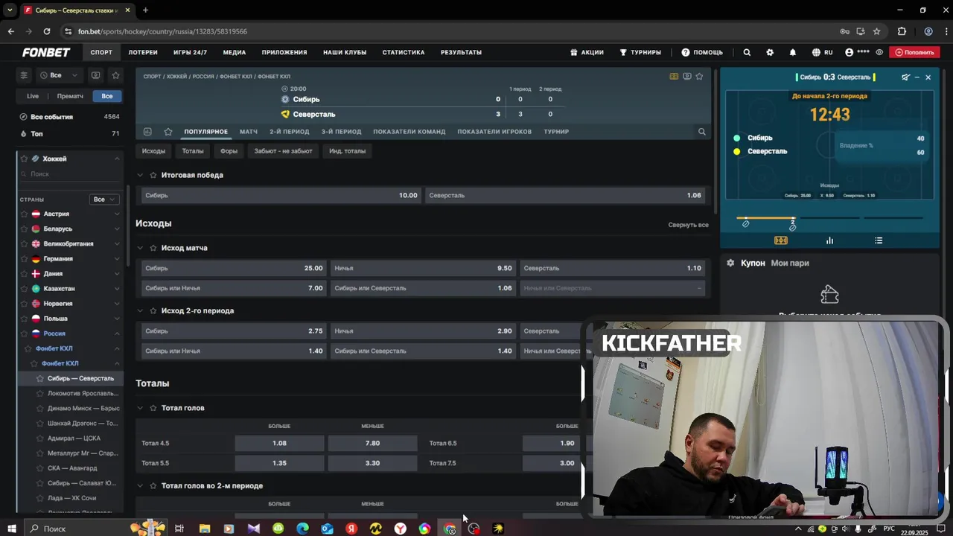Filter by Забьют - не забьют chip
The width and height of the screenshot is (953, 536).
(283, 151)
